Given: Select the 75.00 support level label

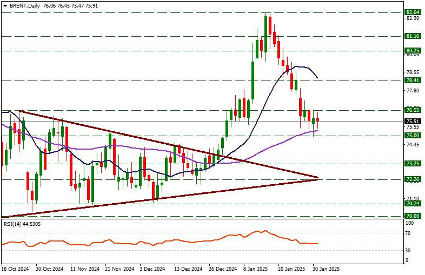Looking at the screenshot, I should [413, 136].
